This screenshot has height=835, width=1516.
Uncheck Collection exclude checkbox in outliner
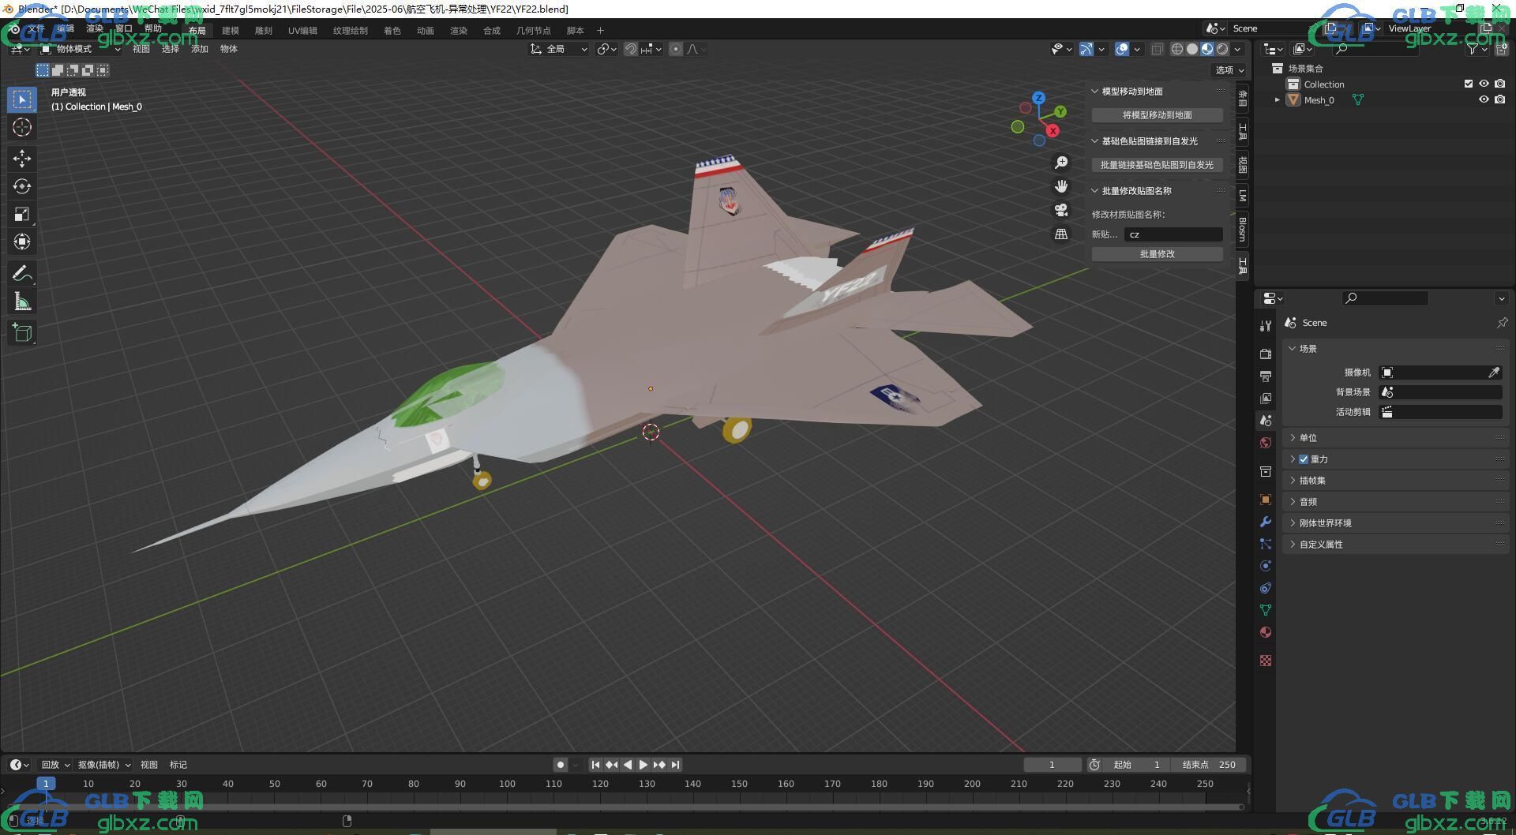click(1469, 84)
